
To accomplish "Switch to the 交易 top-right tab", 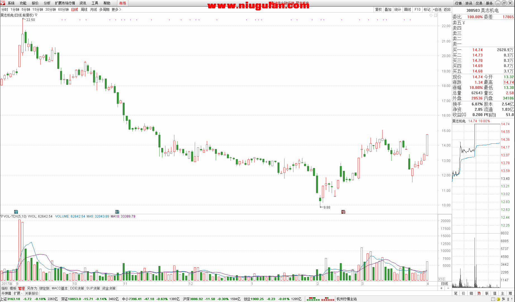I will pos(479,3).
